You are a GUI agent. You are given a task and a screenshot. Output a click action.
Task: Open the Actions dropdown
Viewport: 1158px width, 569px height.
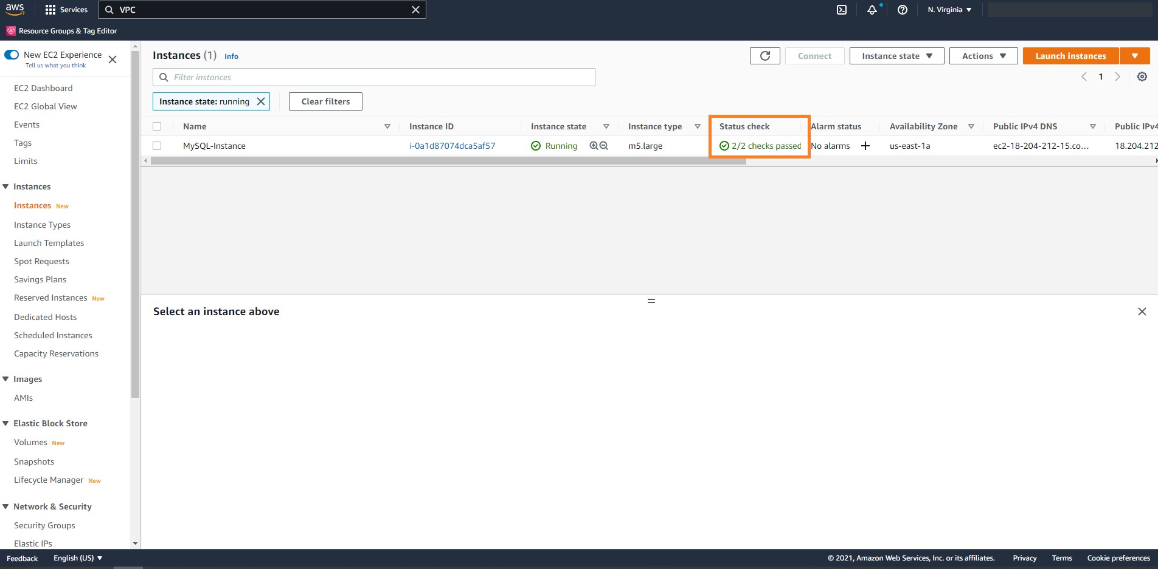pos(983,56)
